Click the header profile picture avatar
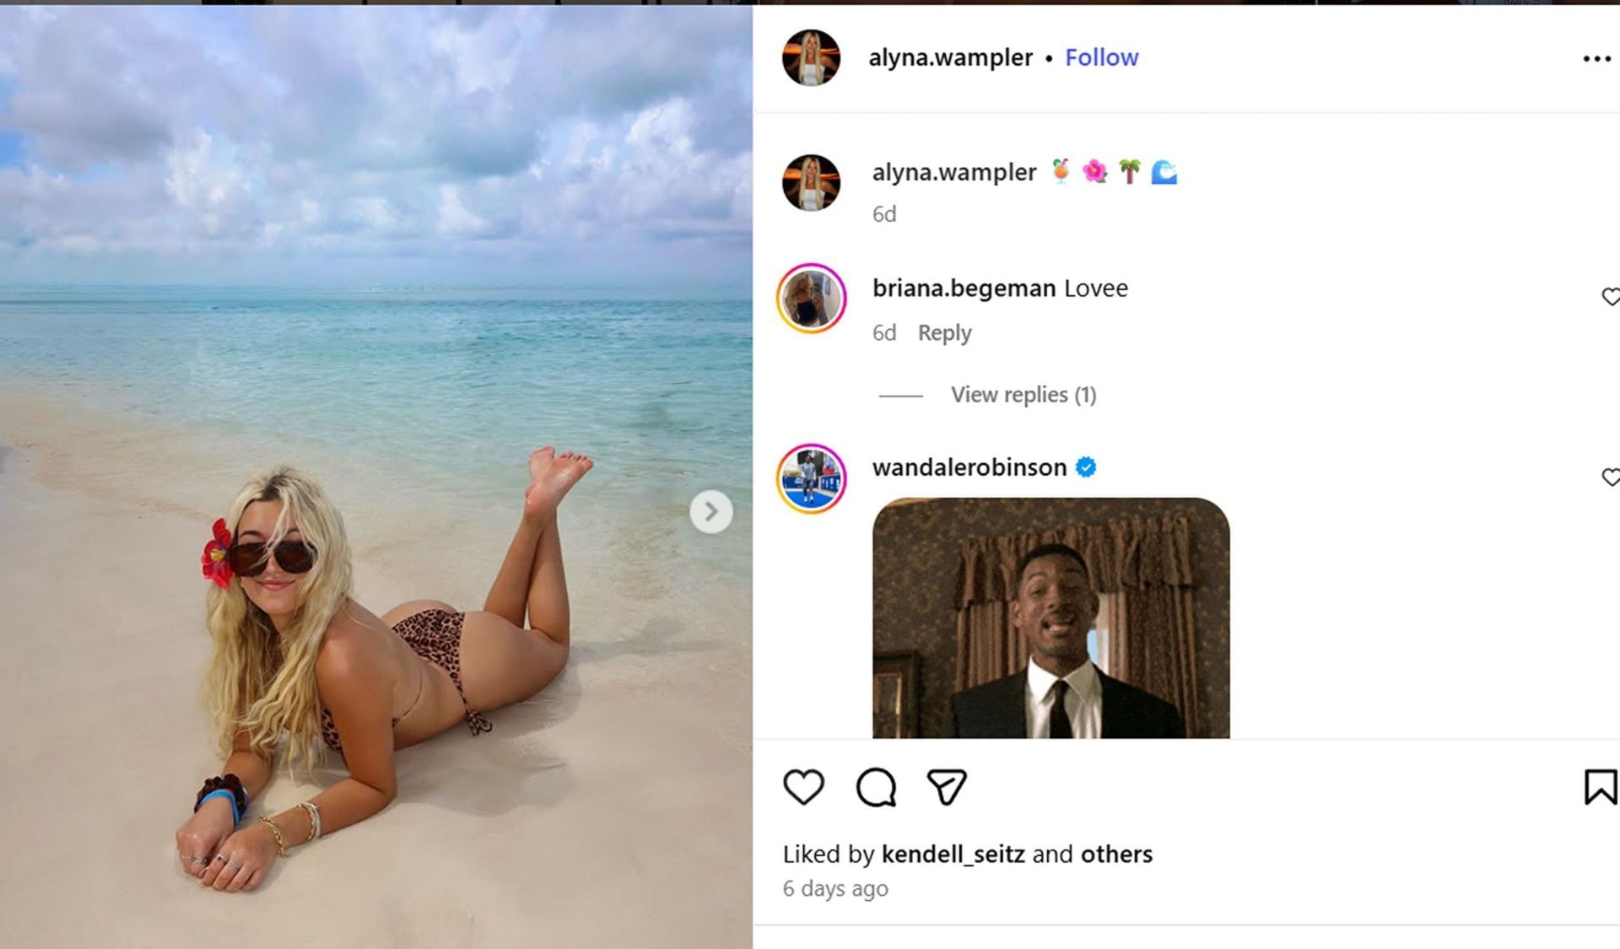 click(x=811, y=58)
